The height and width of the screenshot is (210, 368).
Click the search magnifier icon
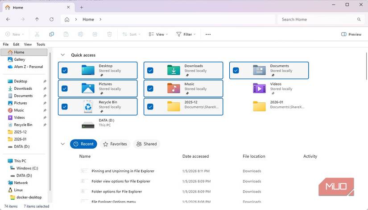(x=359, y=20)
